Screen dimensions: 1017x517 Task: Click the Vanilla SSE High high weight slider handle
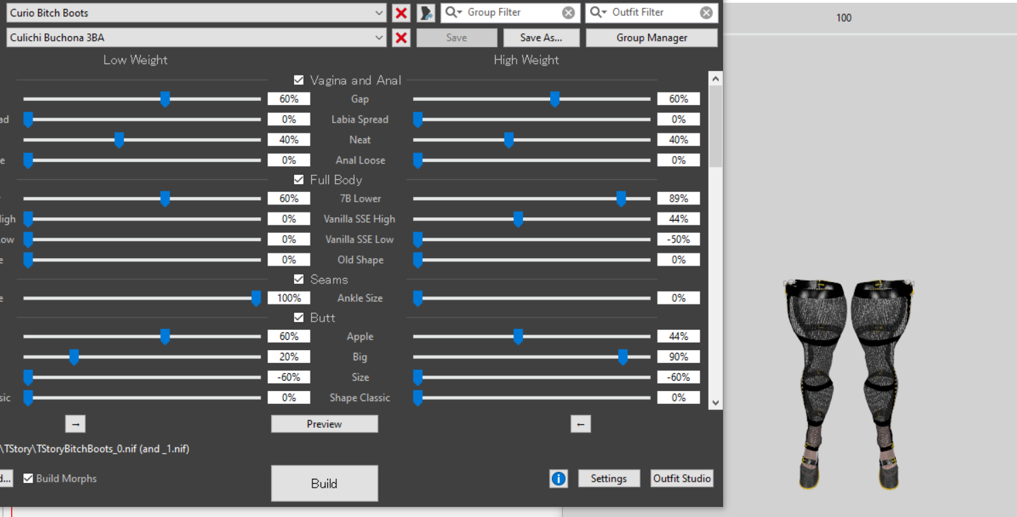518,219
